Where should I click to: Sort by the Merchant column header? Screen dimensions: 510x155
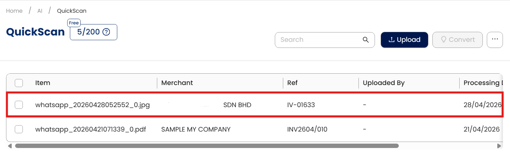pos(177,83)
